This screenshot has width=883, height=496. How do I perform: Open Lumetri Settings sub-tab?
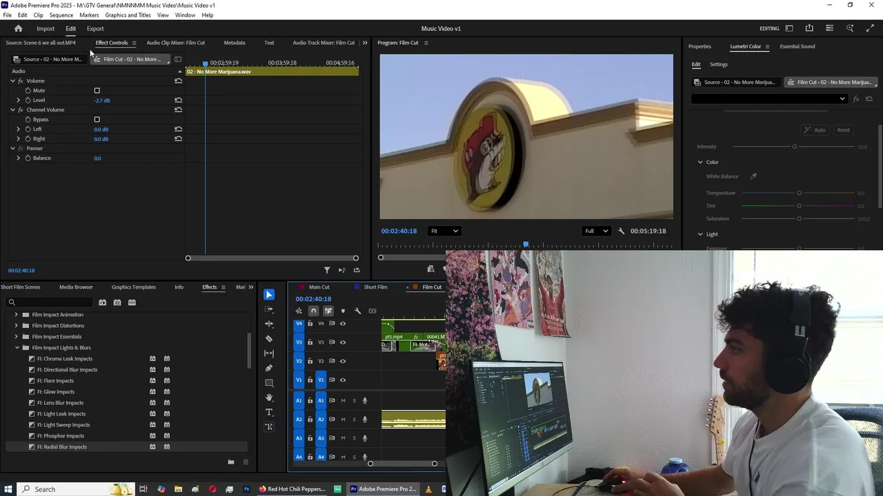point(719,64)
